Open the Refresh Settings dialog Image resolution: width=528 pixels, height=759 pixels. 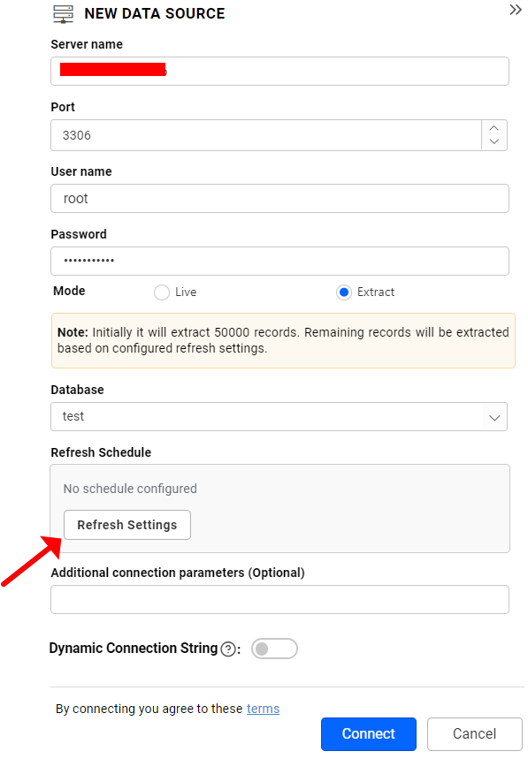[x=126, y=524]
